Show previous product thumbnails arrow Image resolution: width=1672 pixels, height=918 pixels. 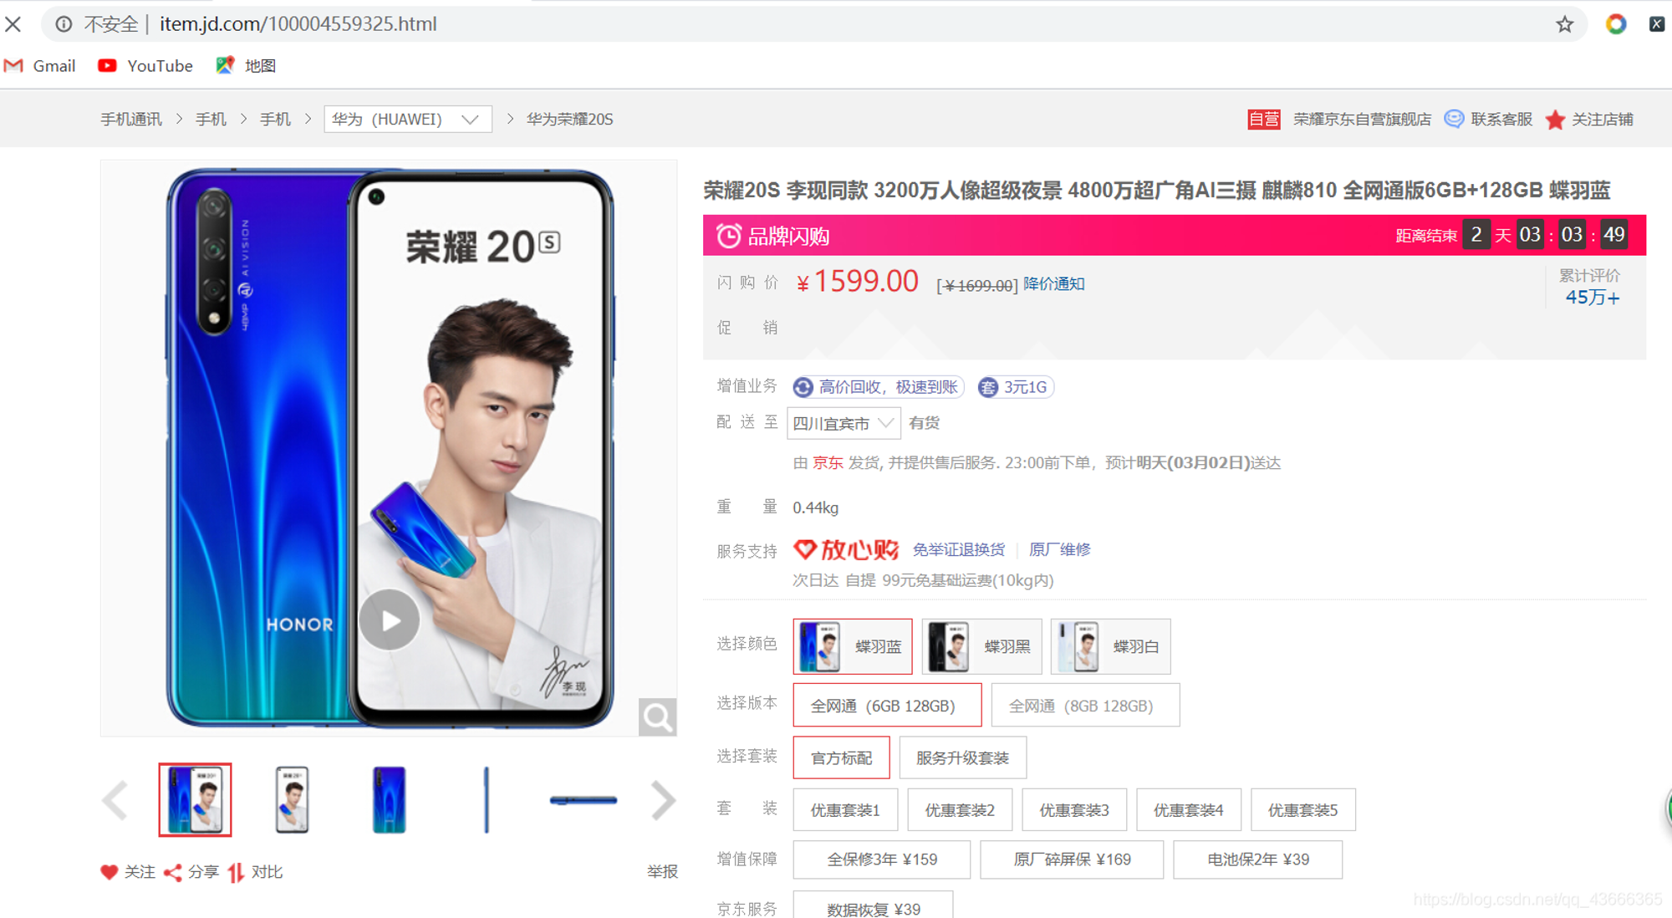click(x=115, y=800)
